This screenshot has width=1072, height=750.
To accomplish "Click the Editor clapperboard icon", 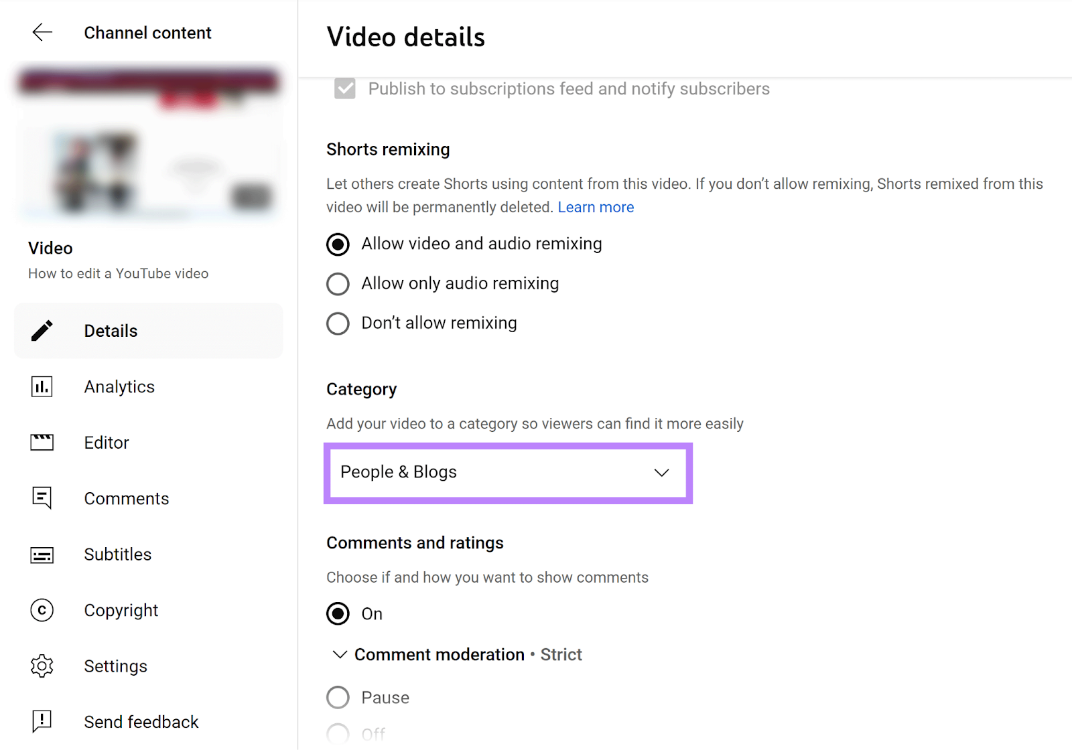I will tap(42, 443).
